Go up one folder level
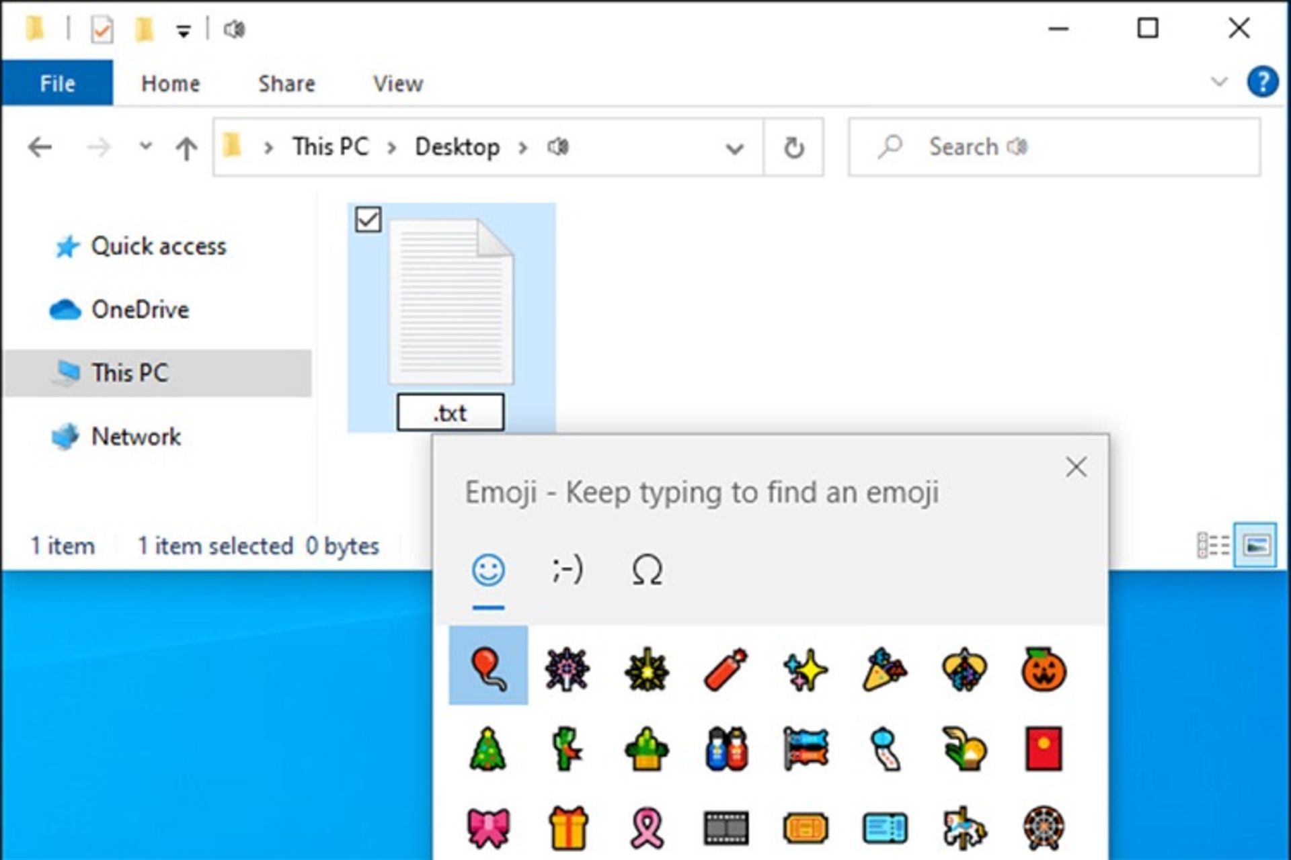 (186, 148)
